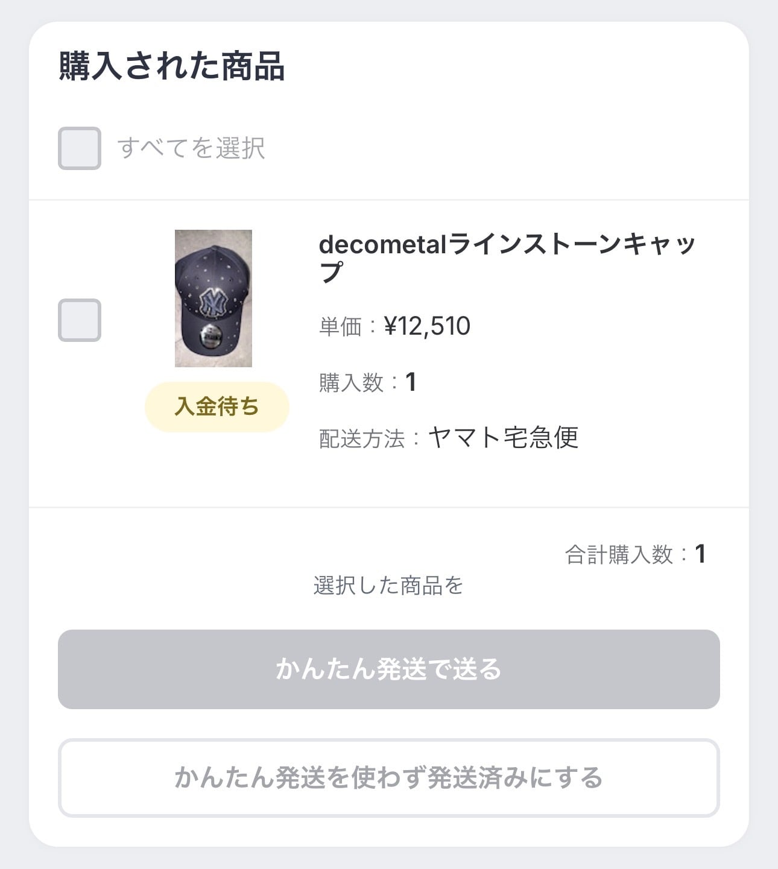Click the すべてを選択 label text
The width and height of the screenshot is (778, 869).
coord(191,148)
